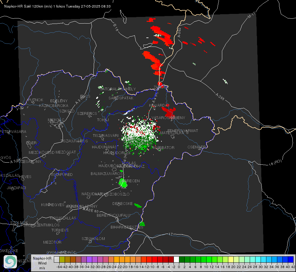This screenshot has height=272, width=296.
Task: Click the green echo near Biharkeresztes
Action: click(142, 224)
